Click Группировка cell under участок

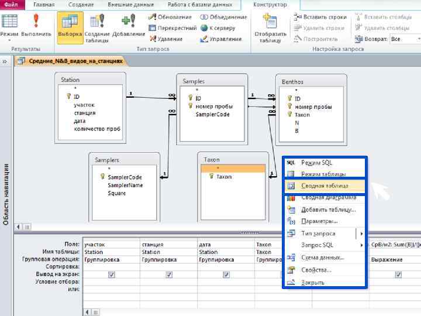pos(112,260)
